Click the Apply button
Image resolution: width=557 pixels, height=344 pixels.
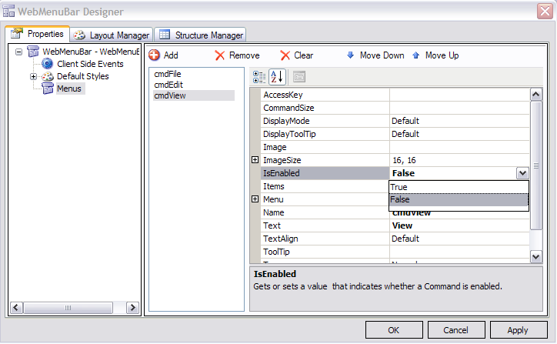517,330
